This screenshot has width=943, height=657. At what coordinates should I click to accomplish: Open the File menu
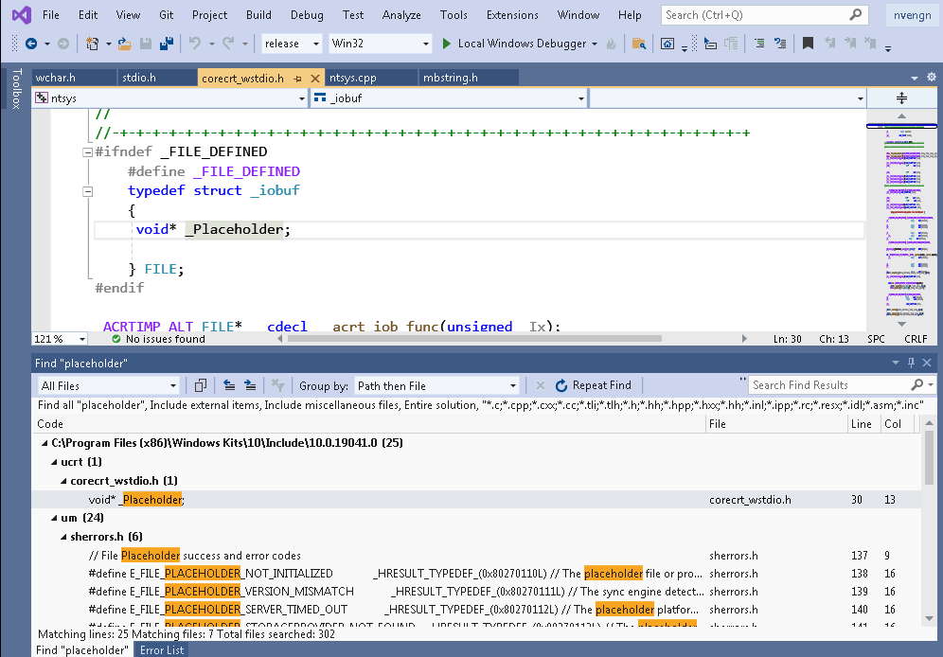point(51,15)
